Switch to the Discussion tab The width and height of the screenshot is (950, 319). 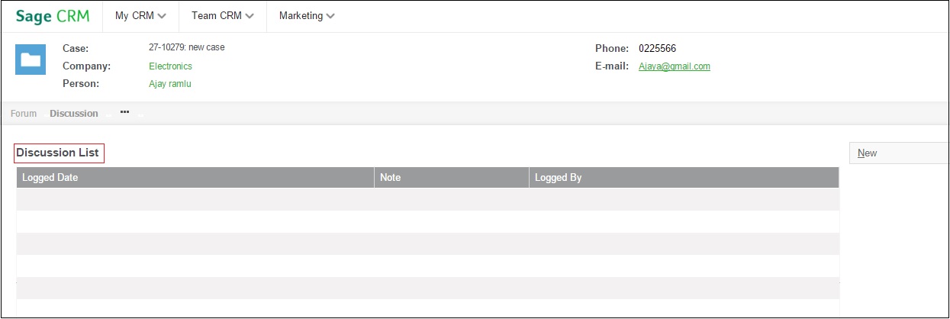pyautogui.click(x=74, y=114)
